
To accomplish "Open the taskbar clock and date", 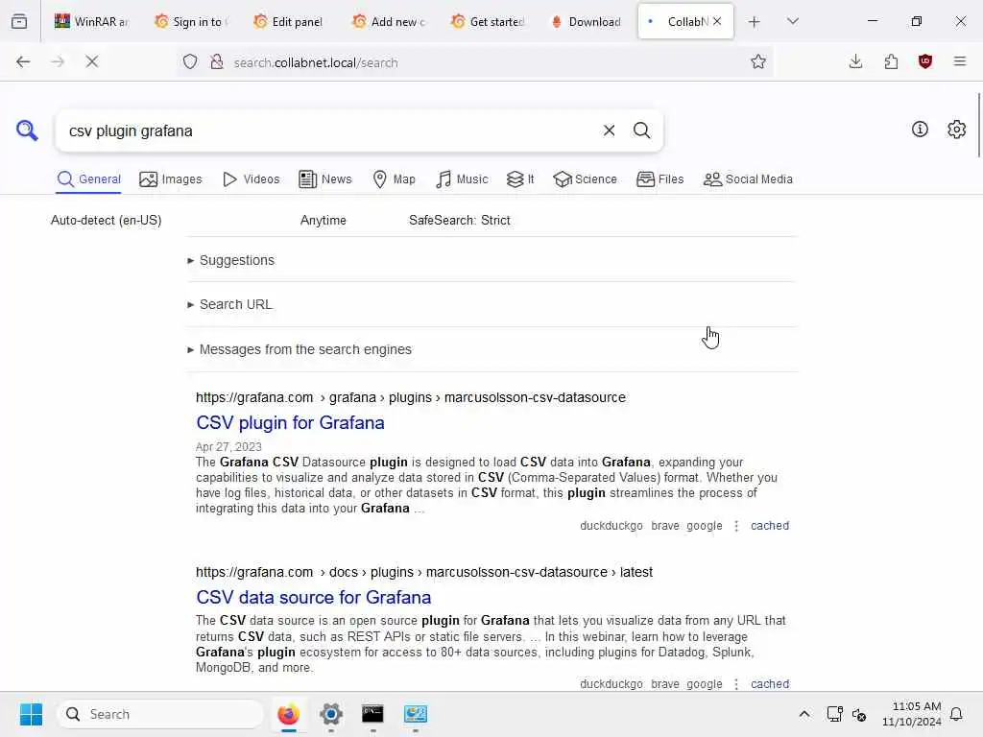I will [x=911, y=714].
